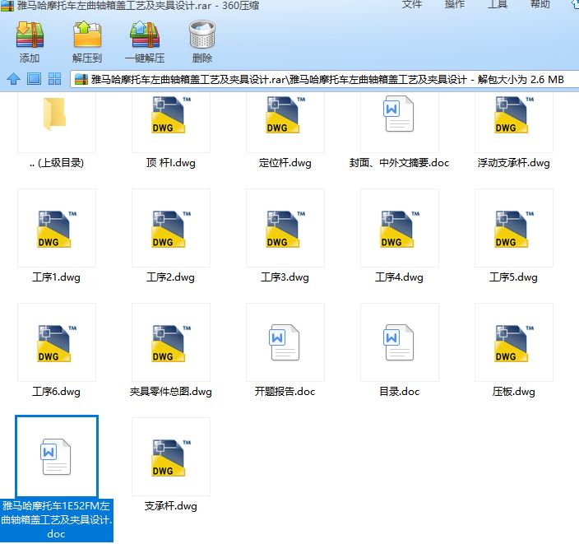
Task: Click the file name 工序3.dwg
Action: (x=285, y=277)
